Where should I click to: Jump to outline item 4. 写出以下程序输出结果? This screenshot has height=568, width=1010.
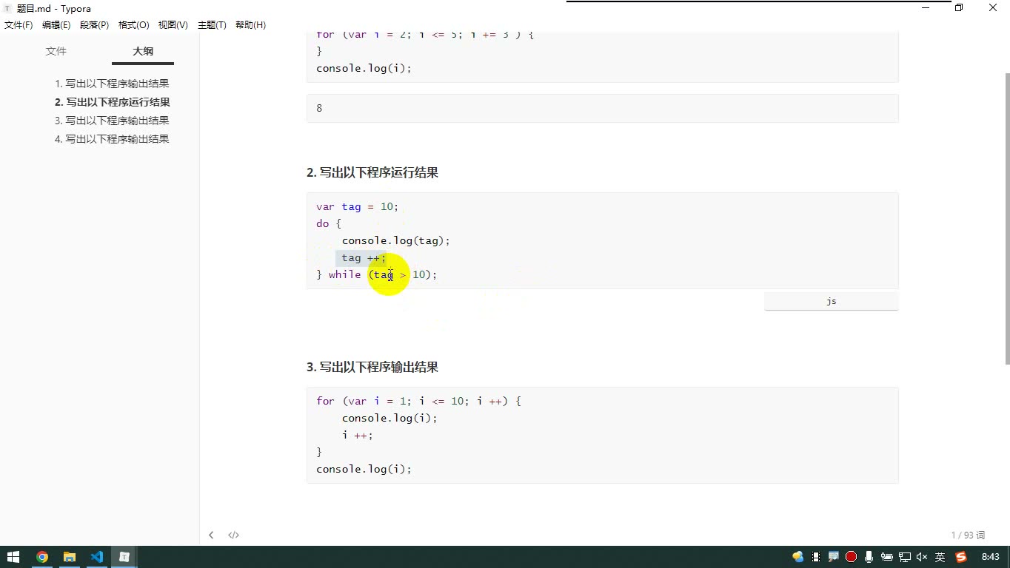(x=112, y=139)
